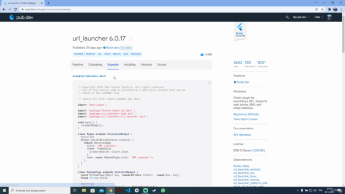Open Visual Studio Code from the taskbar

pyautogui.click(x=128, y=190)
